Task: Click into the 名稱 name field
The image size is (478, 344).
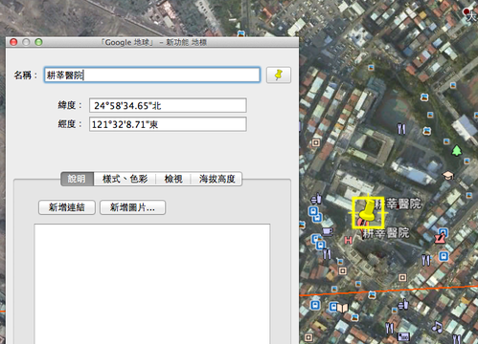Action: (x=152, y=75)
